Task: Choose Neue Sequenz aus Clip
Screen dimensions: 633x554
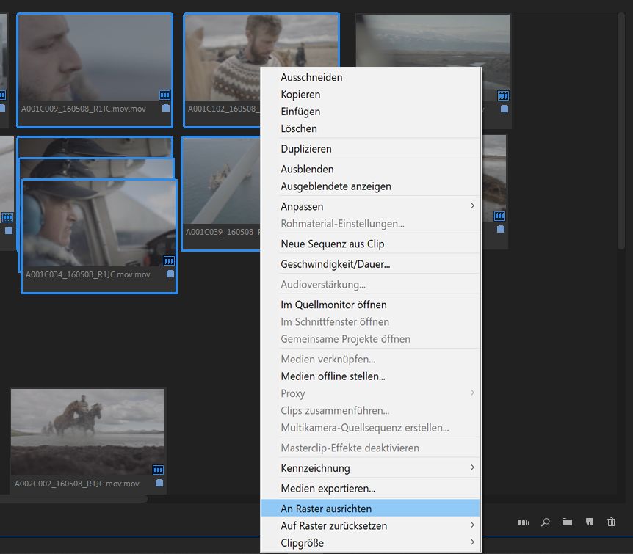Action: (332, 244)
